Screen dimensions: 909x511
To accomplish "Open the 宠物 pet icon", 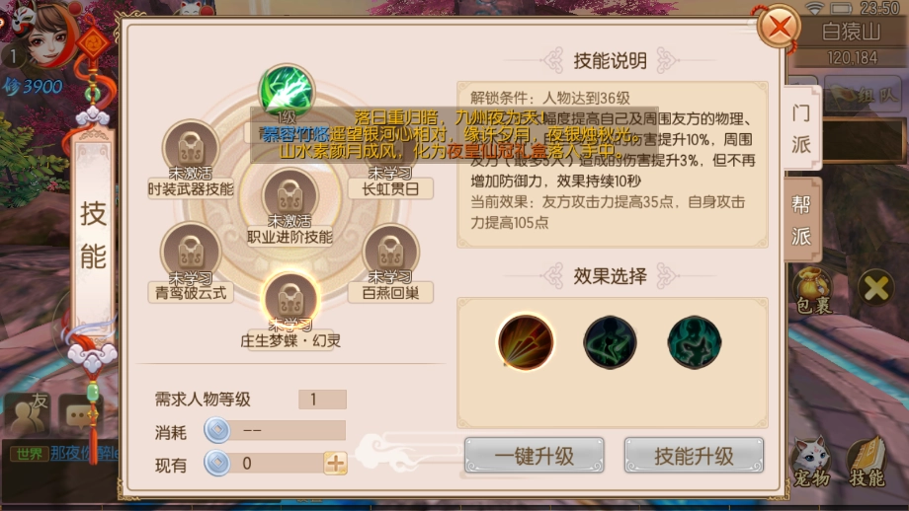I will pos(811,462).
